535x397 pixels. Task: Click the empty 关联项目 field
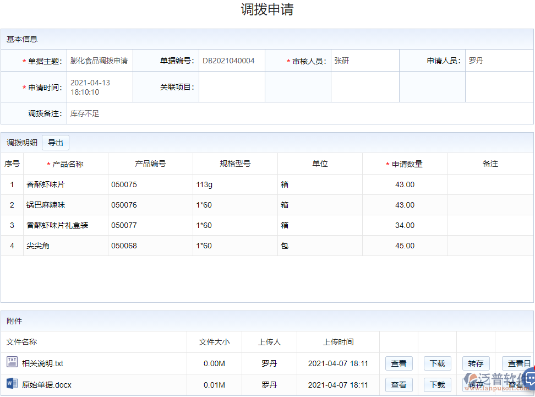pyautogui.click(x=232, y=86)
